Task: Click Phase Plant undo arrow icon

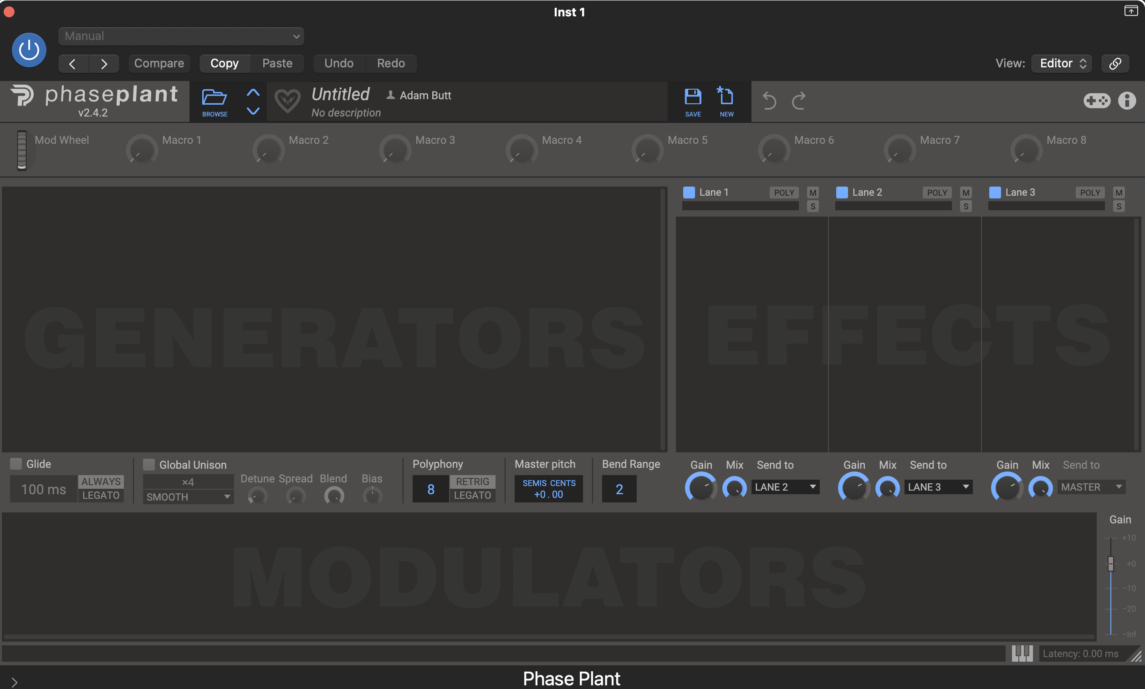Action: (769, 100)
